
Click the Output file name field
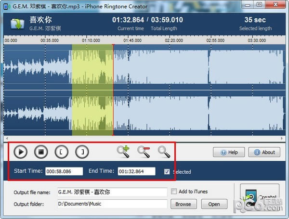pos(112,192)
